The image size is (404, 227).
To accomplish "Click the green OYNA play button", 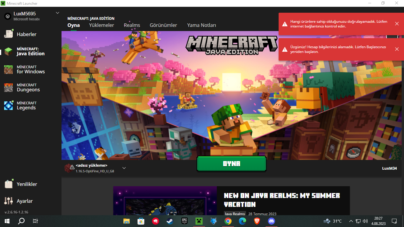I will point(232,164).
